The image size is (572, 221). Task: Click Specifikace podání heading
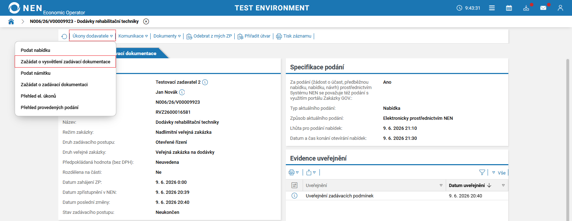click(317, 67)
